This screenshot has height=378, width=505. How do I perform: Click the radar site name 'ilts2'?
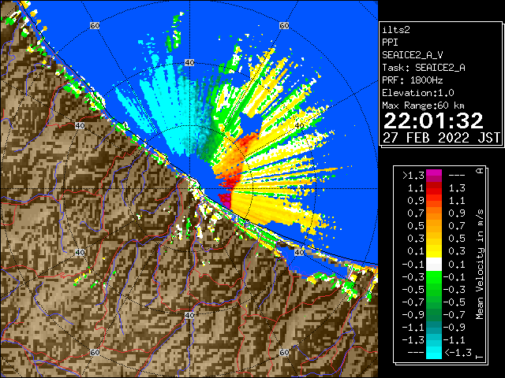coord(396,30)
